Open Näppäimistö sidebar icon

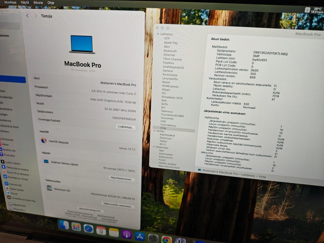tap(10, 204)
